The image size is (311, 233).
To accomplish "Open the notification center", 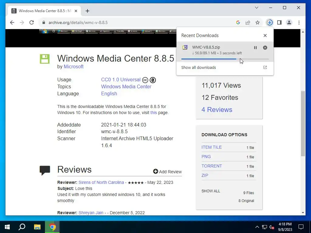I will [301, 227].
